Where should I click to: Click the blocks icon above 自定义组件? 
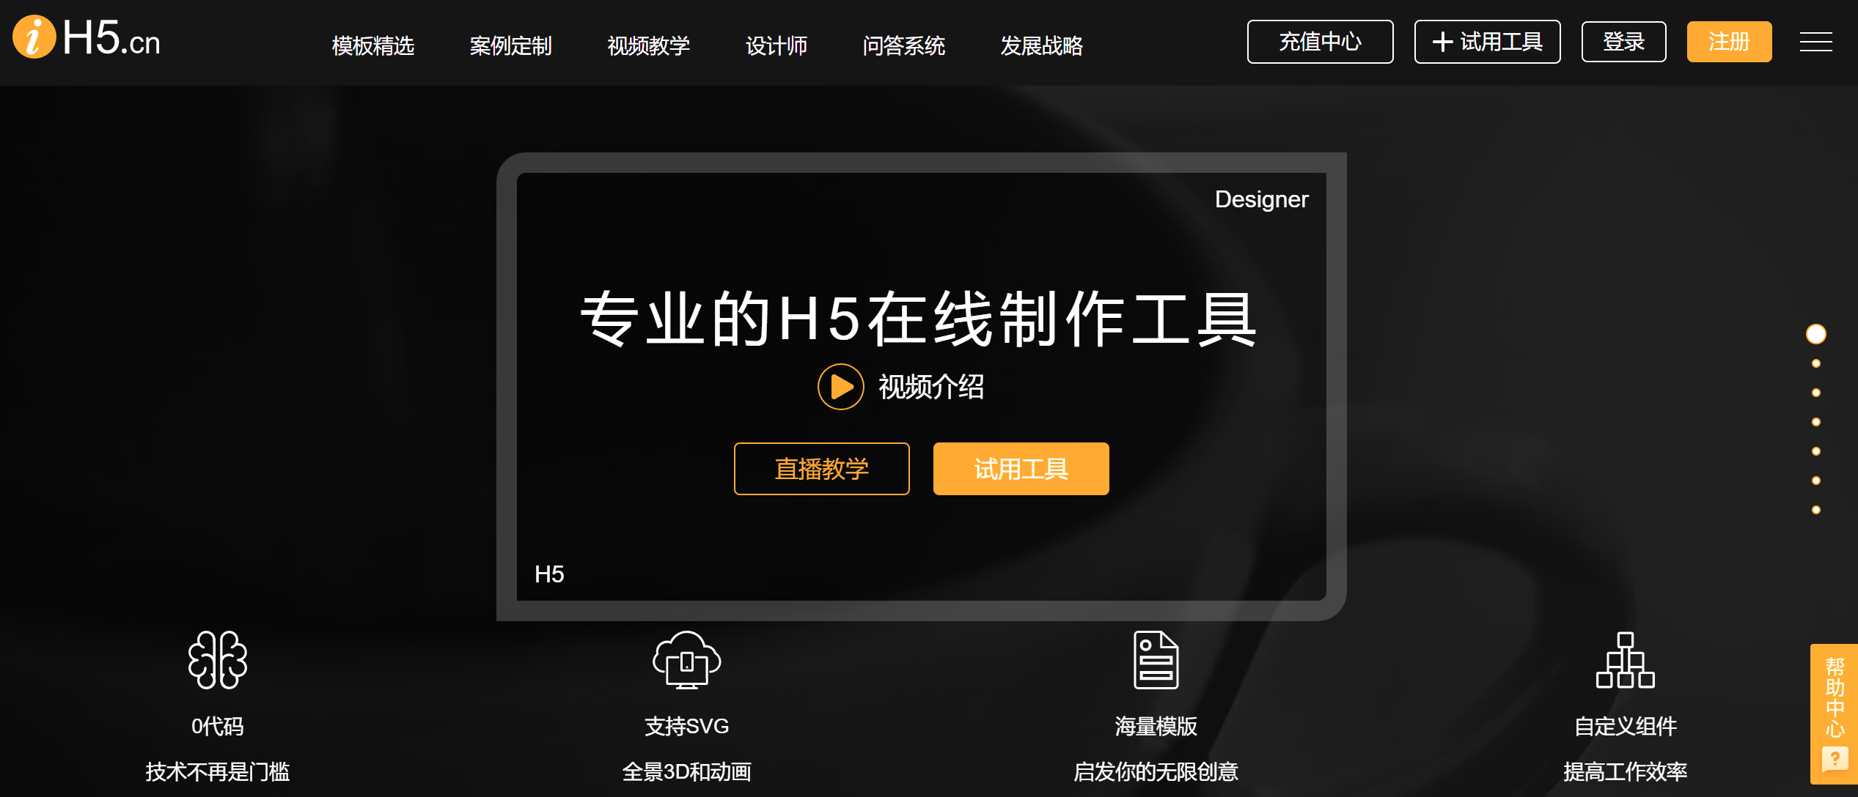coord(1625,660)
